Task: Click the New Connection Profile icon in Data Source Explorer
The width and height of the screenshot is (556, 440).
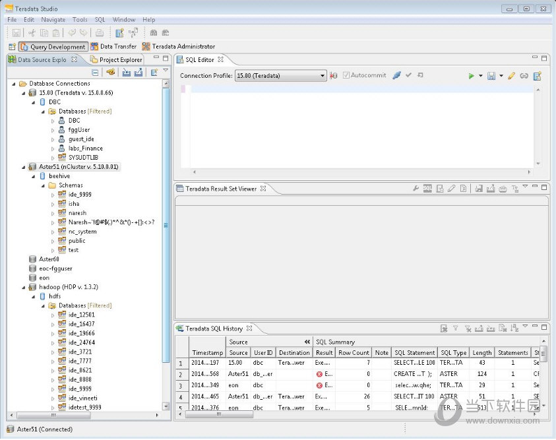Action: click(154, 73)
